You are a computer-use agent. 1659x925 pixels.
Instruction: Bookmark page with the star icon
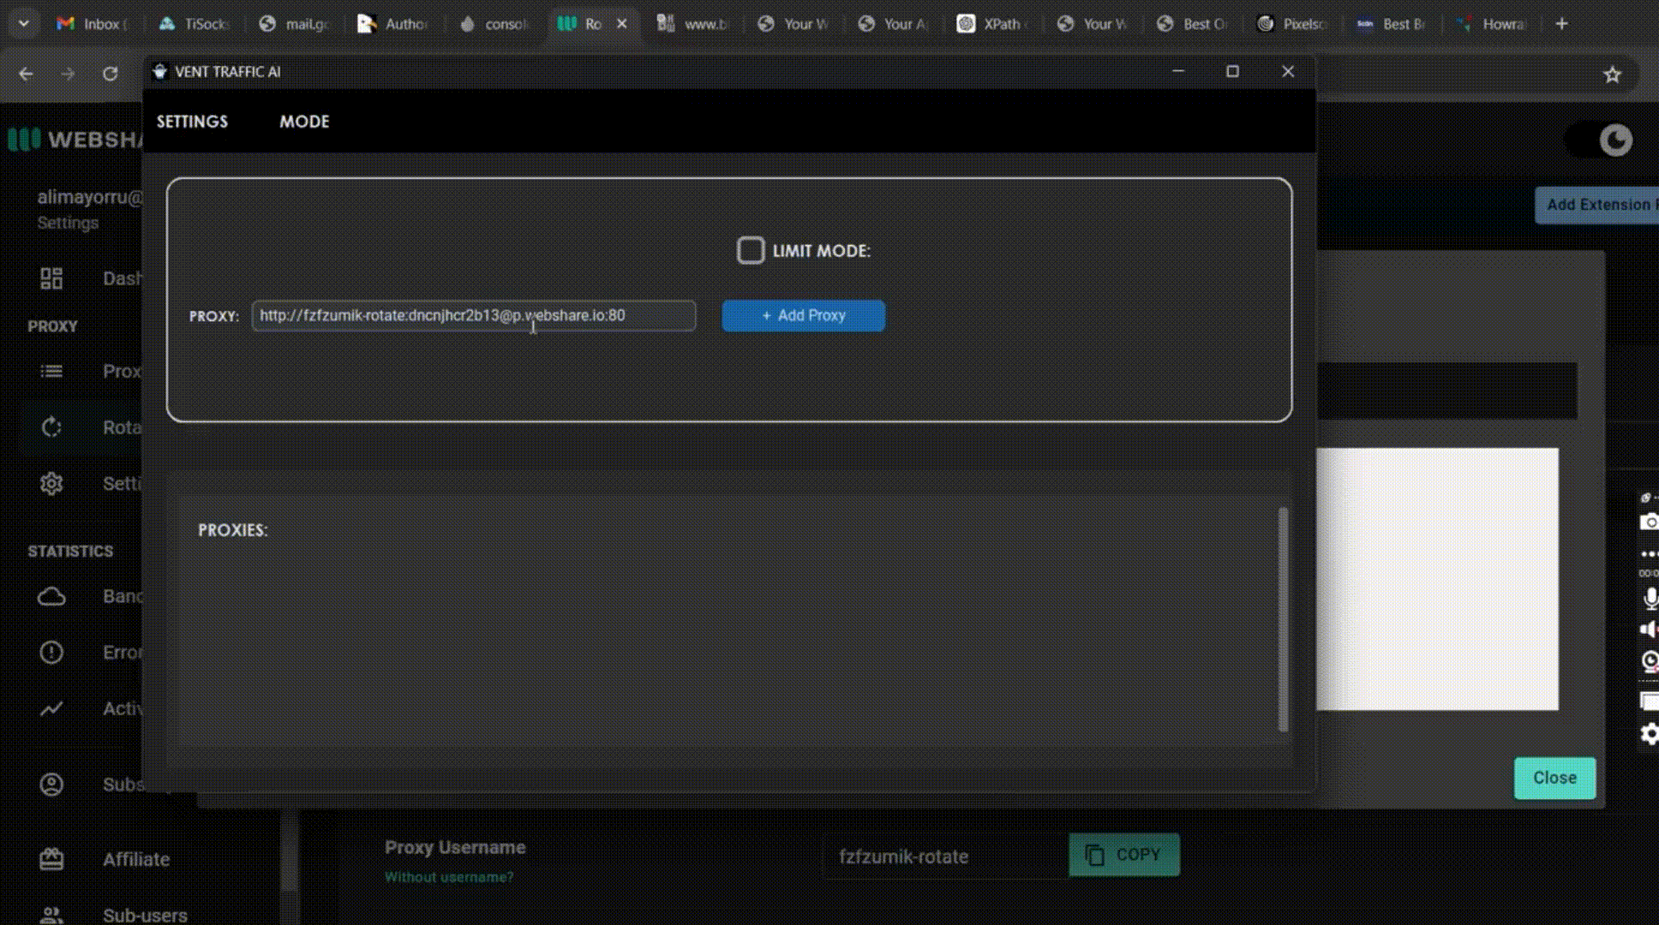point(1612,75)
